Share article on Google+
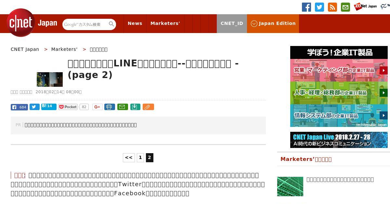Viewport: 390px width, 204px height. click(97, 107)
